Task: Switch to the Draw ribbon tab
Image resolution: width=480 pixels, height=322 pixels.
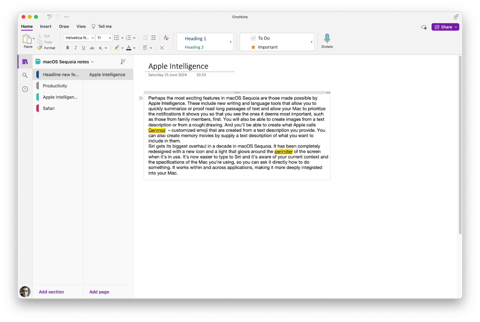Action: click(64, 26)
